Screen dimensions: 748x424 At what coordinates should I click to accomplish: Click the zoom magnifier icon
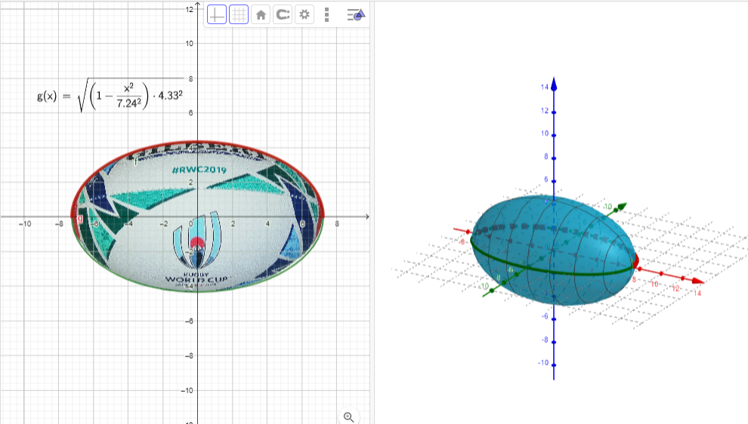[349, 417]
